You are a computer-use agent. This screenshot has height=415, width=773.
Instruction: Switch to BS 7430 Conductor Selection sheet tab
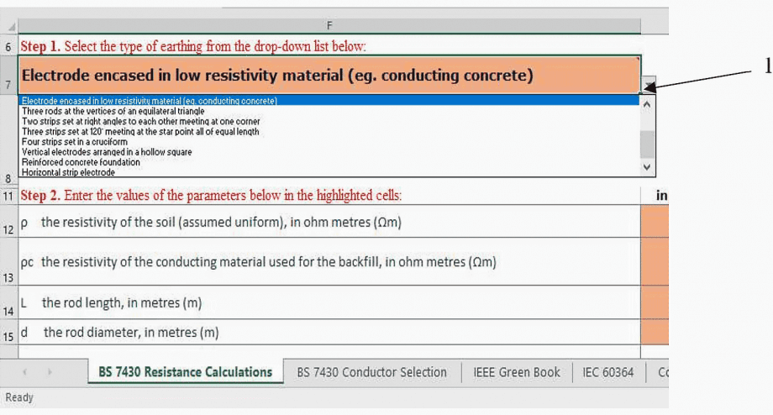click(x=371, y=372)
